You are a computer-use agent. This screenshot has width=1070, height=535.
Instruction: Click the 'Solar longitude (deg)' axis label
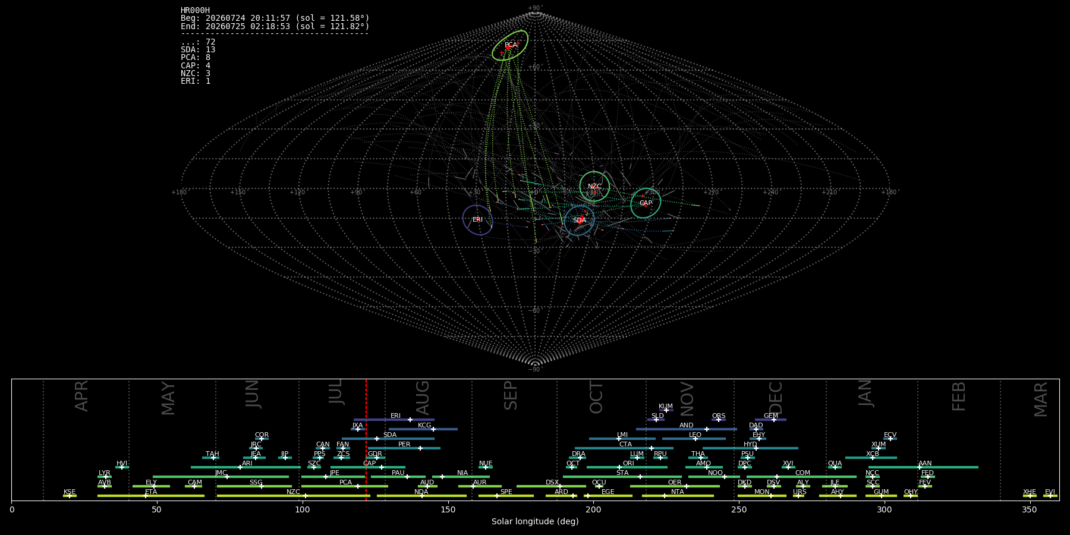pos(535,522)
